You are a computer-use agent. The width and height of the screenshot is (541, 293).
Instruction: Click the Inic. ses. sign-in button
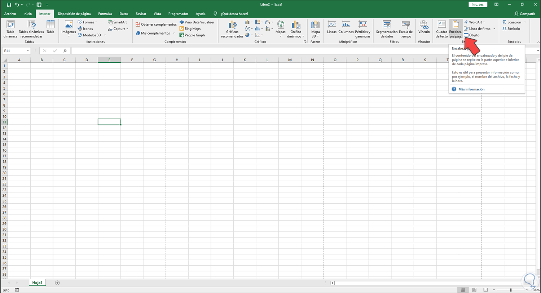coord(478,5)
